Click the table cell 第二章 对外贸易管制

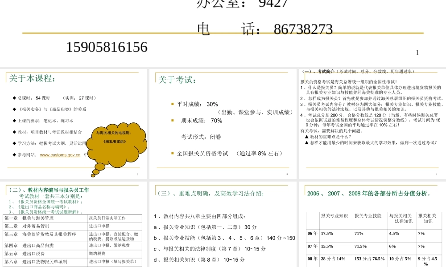coord(45,226)
